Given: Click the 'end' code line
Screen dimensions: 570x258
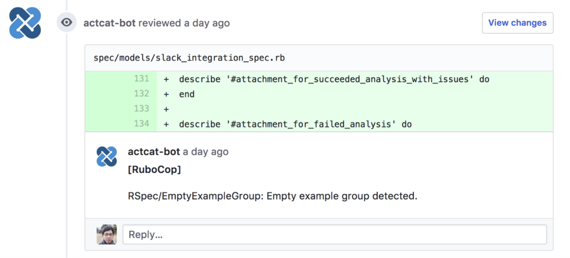Looking at the screenshot, I should 187,94.
